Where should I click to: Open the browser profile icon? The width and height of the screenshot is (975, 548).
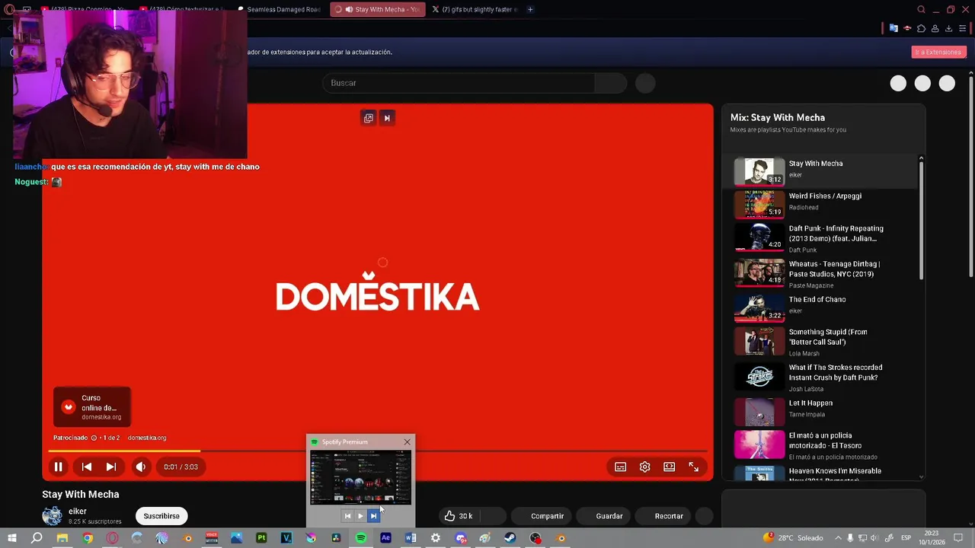935,28
